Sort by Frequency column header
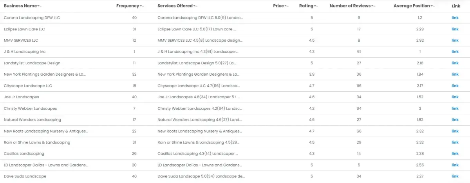This screenshot has width=470, height=183. 128,6
